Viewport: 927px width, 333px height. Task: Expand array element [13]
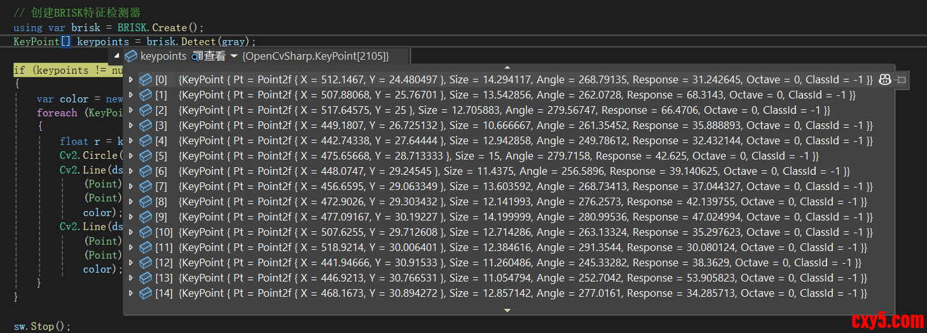coord(131,278)
